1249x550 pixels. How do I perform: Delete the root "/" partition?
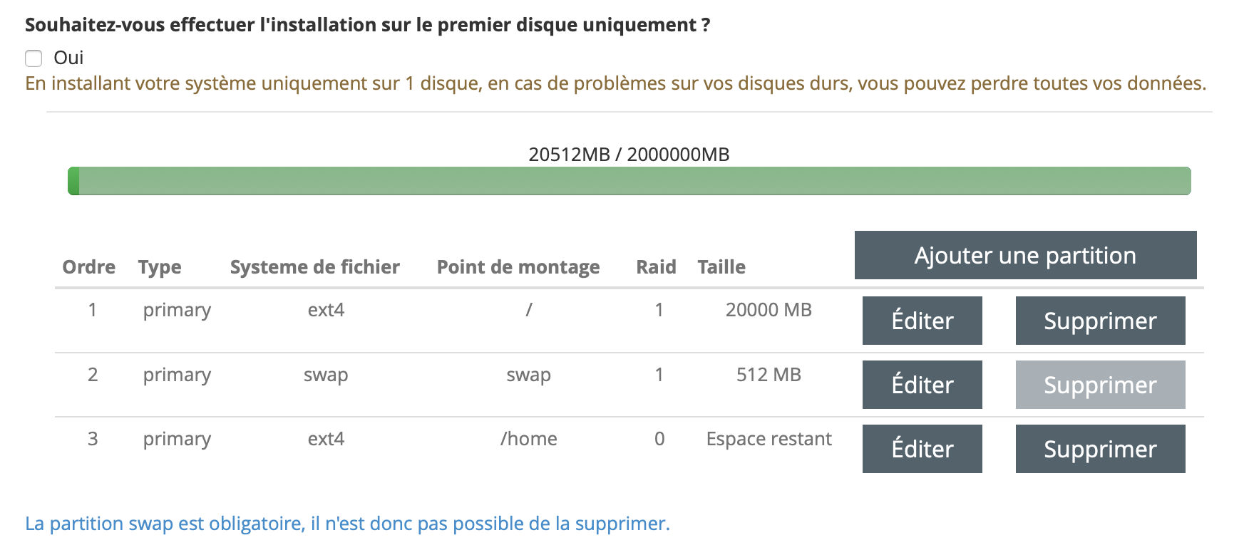pyautogui.click(x=1100, y=321)
